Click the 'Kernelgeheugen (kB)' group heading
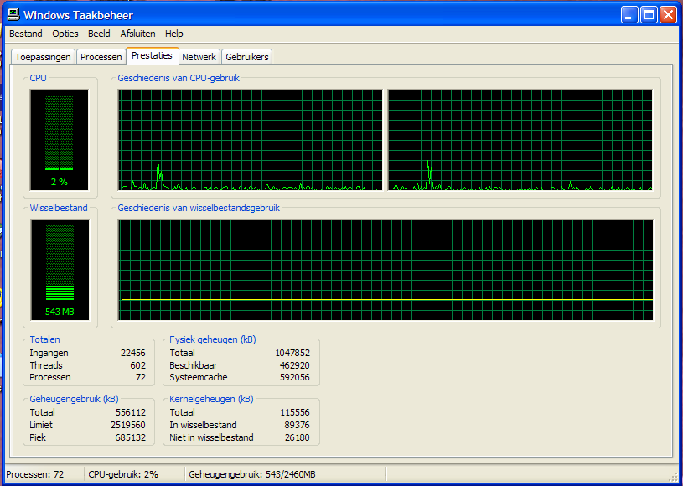The height and width of the screenshot is (486, 683). click(211, 399)
